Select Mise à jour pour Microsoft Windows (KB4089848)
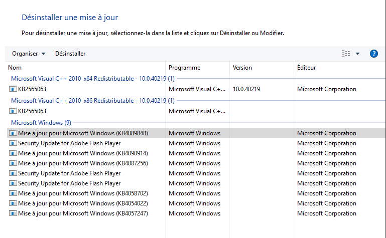The height and width of the screenshot is (238, 386). point(83,133)
